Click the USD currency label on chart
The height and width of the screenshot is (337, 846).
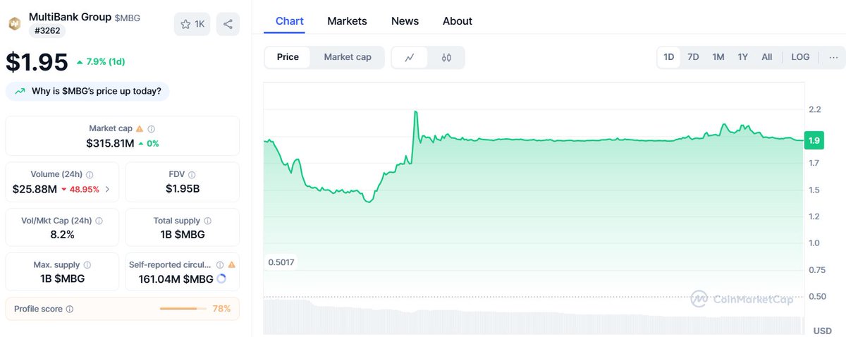pyautogui.click(x=822, y=331)
